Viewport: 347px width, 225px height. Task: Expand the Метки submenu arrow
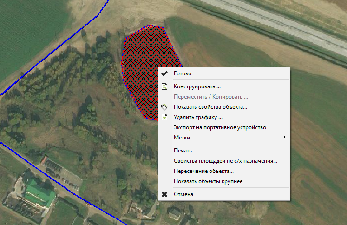point(285,137)
